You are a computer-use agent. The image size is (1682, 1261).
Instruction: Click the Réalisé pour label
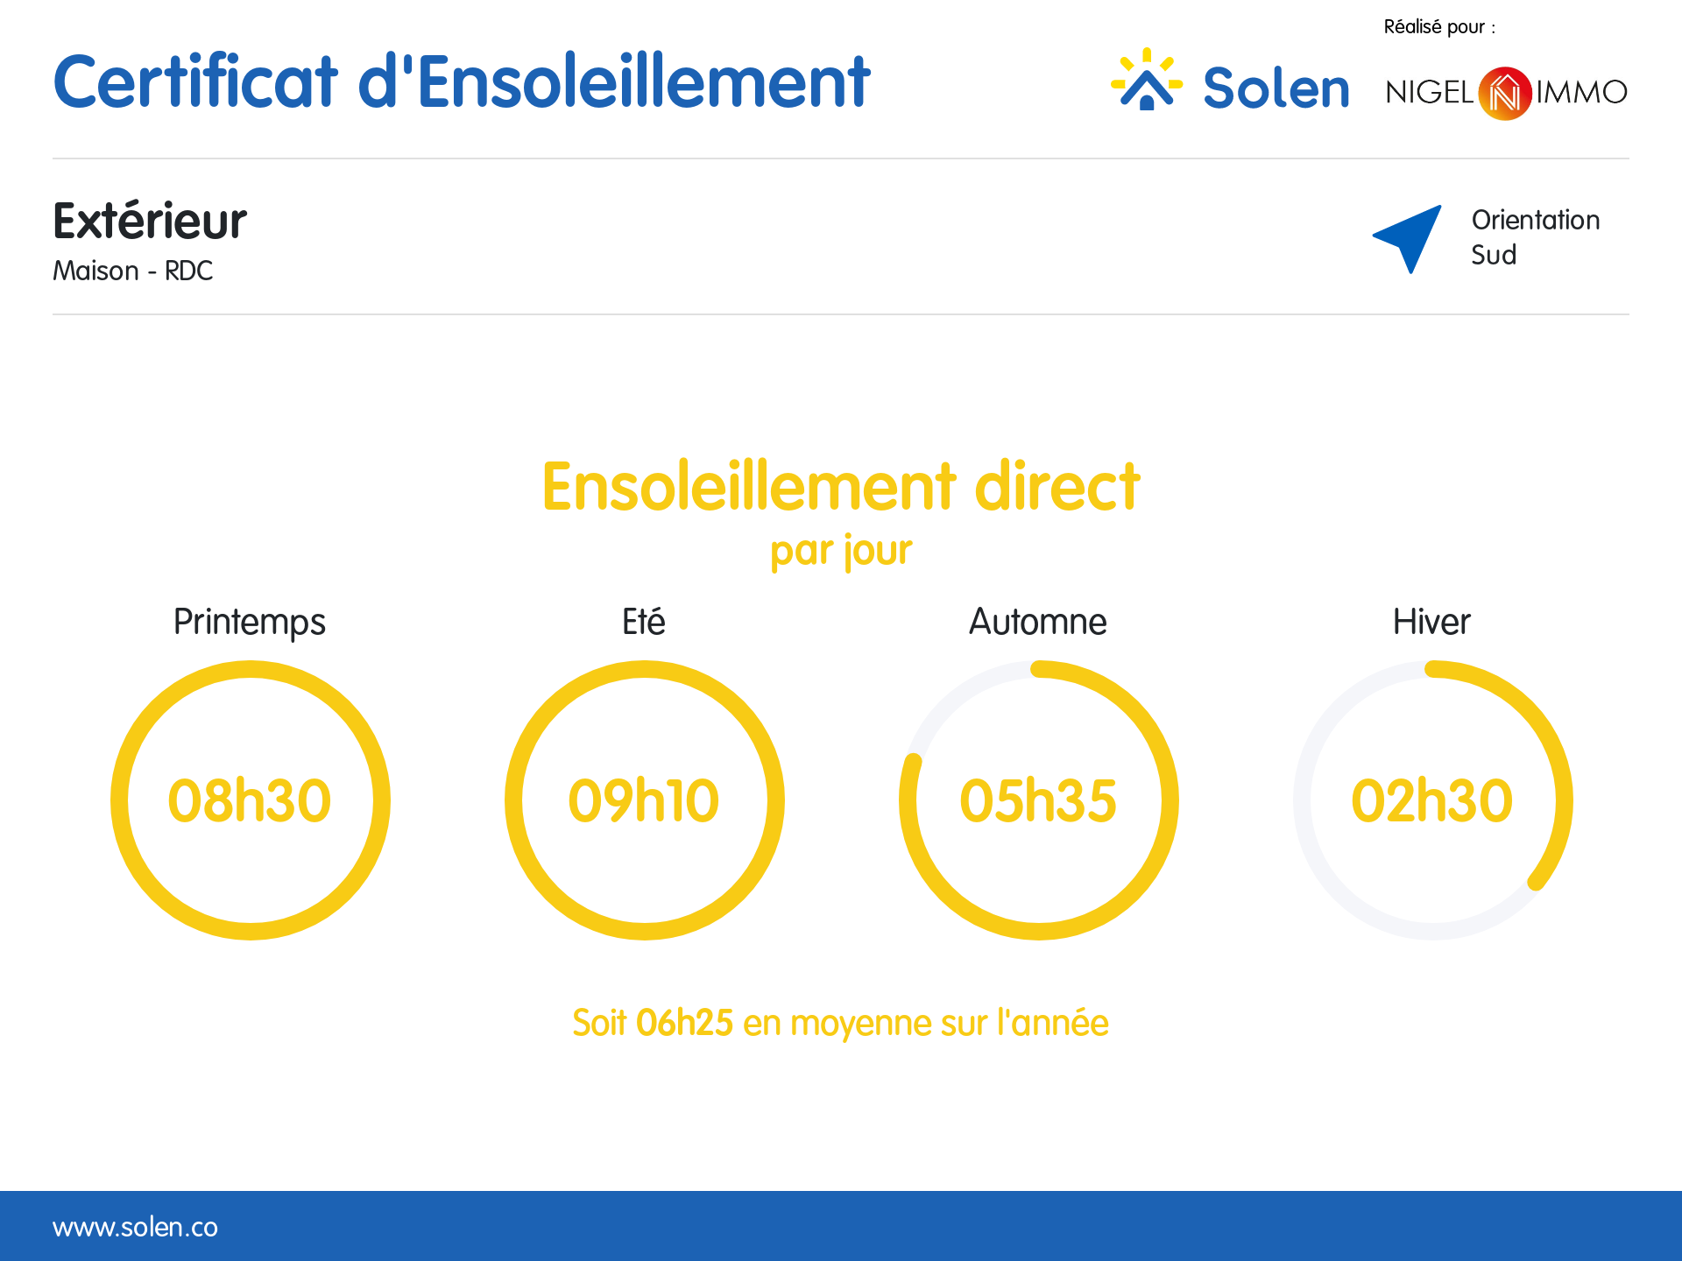(1439, 27)
